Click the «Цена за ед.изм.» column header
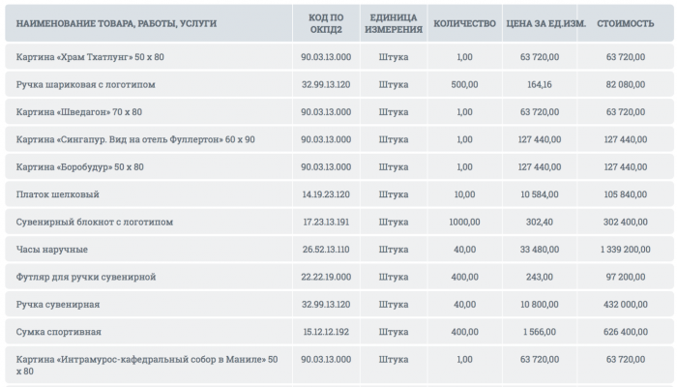Image resolution: width=677 pixels, height=387 pixels. (x=545, y=21)
